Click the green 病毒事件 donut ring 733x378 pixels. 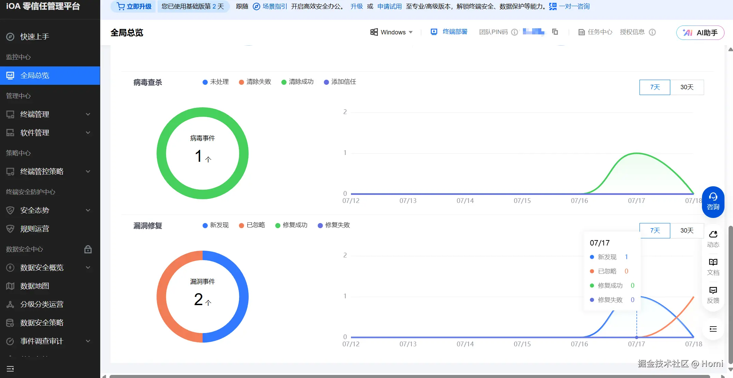[162, 153]
